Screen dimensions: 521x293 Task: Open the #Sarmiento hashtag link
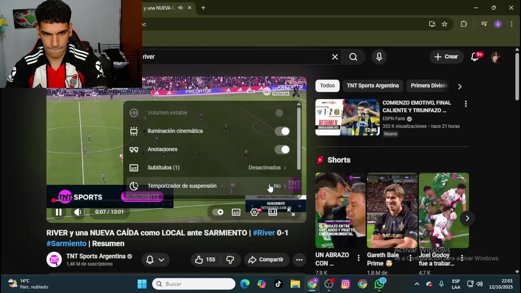[x=66, y=244]
